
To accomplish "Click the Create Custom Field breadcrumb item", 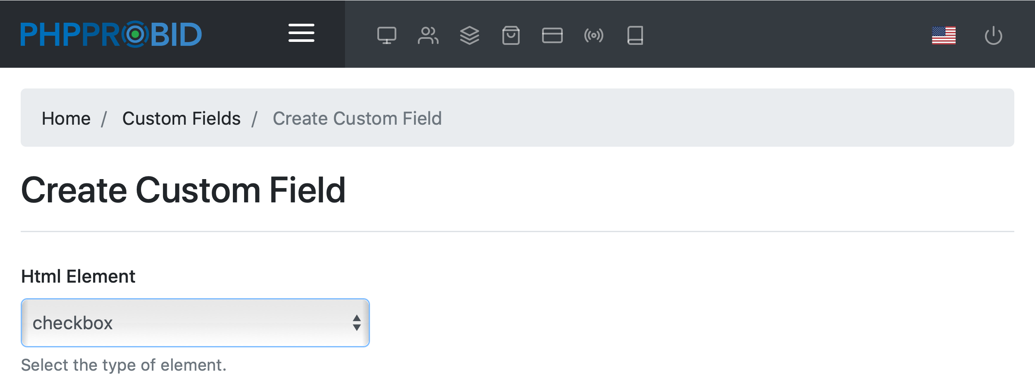I will click(x=357, y=118).
